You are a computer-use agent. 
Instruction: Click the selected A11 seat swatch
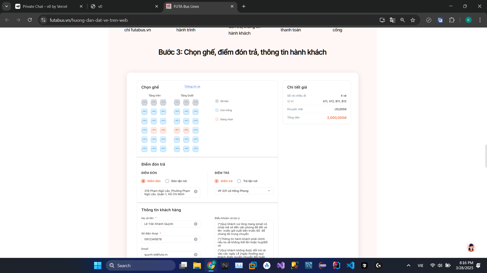[x=154, y=130]
